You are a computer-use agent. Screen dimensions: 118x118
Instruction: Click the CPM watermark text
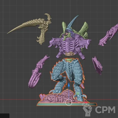[105, 110]
